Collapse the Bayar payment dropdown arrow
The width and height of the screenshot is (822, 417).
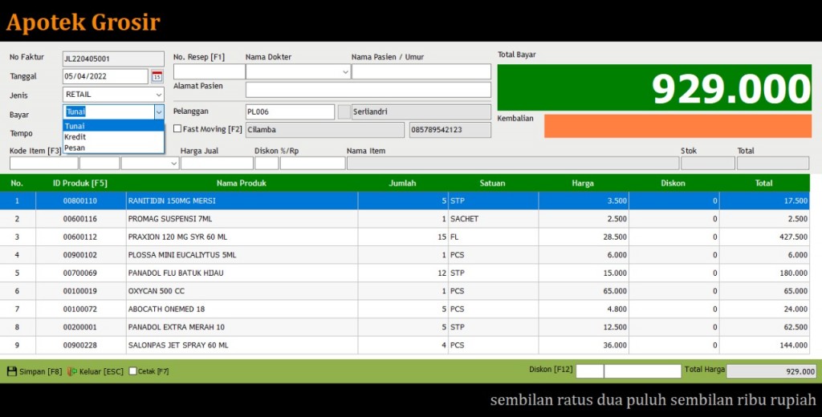[158, 112]
